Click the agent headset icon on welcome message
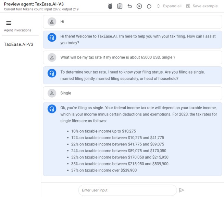Screen dimensions: 224x197 click(52, 37)
